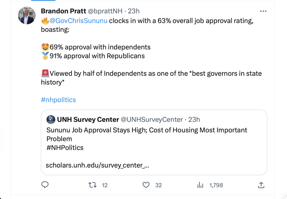Like the tweet with heart icon
The image size is (287, 199).
[x=146, y=185]
